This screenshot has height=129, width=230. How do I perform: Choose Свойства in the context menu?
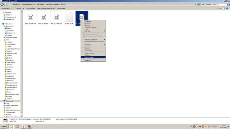click(93, 60)
